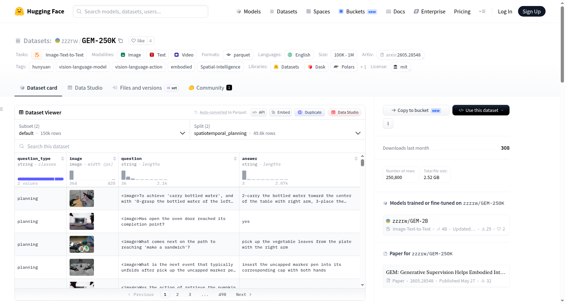Open the sandwich row image thumbnail

point(82,244)
